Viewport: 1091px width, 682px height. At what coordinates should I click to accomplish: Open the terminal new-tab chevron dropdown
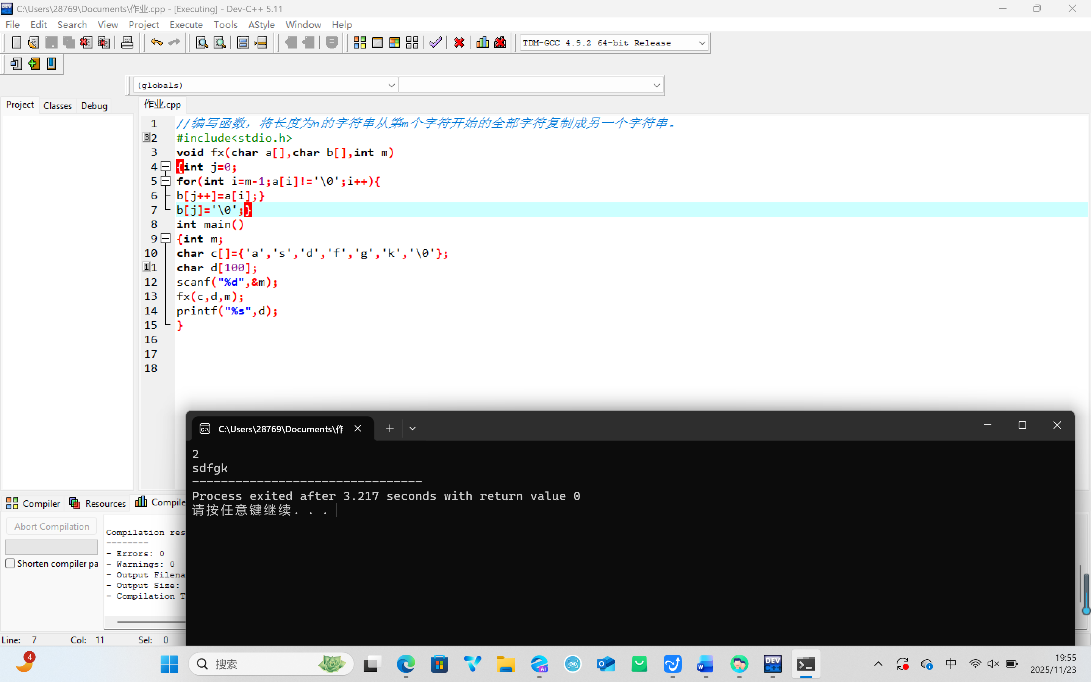(x=412, y=428)
